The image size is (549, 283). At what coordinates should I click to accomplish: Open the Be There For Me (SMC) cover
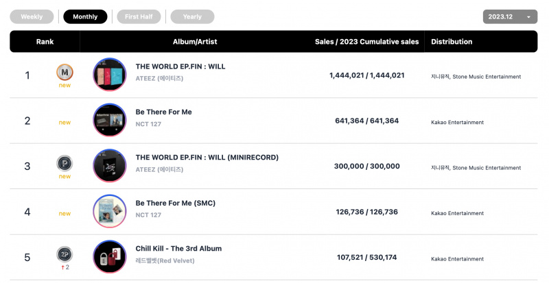coord(110,211)
